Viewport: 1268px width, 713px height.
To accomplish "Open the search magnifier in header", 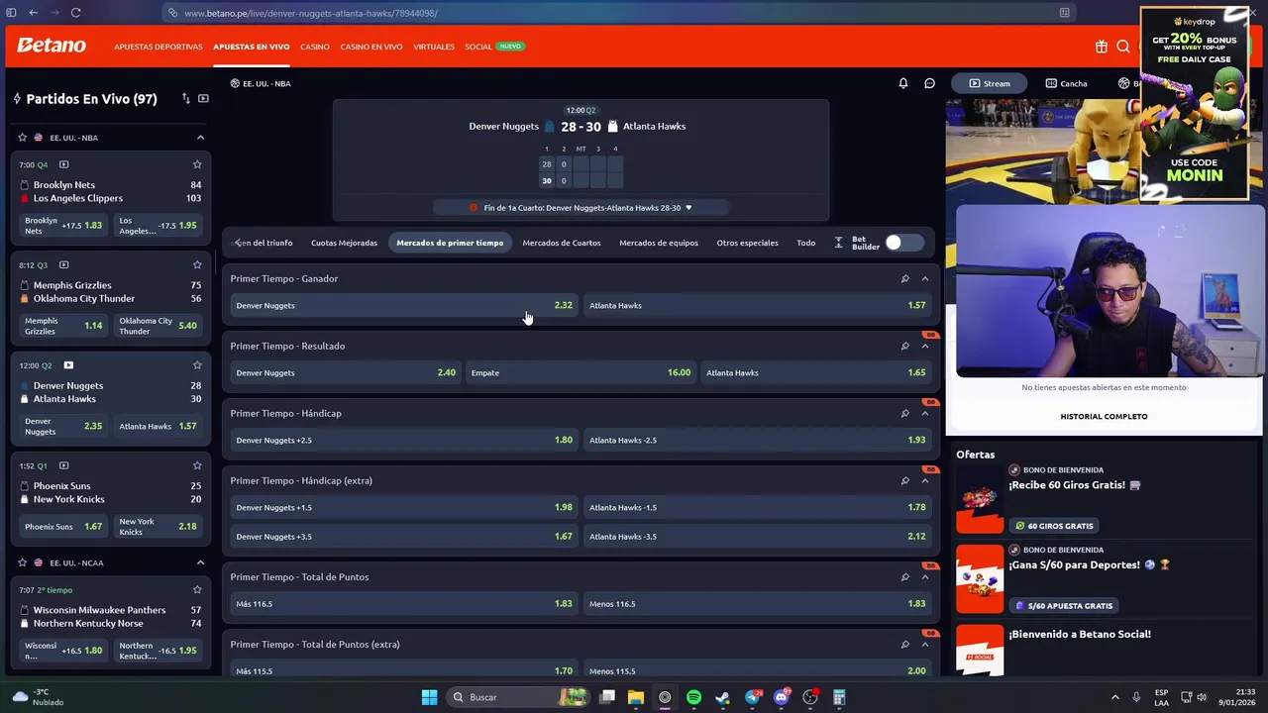I will point(1123,47).
